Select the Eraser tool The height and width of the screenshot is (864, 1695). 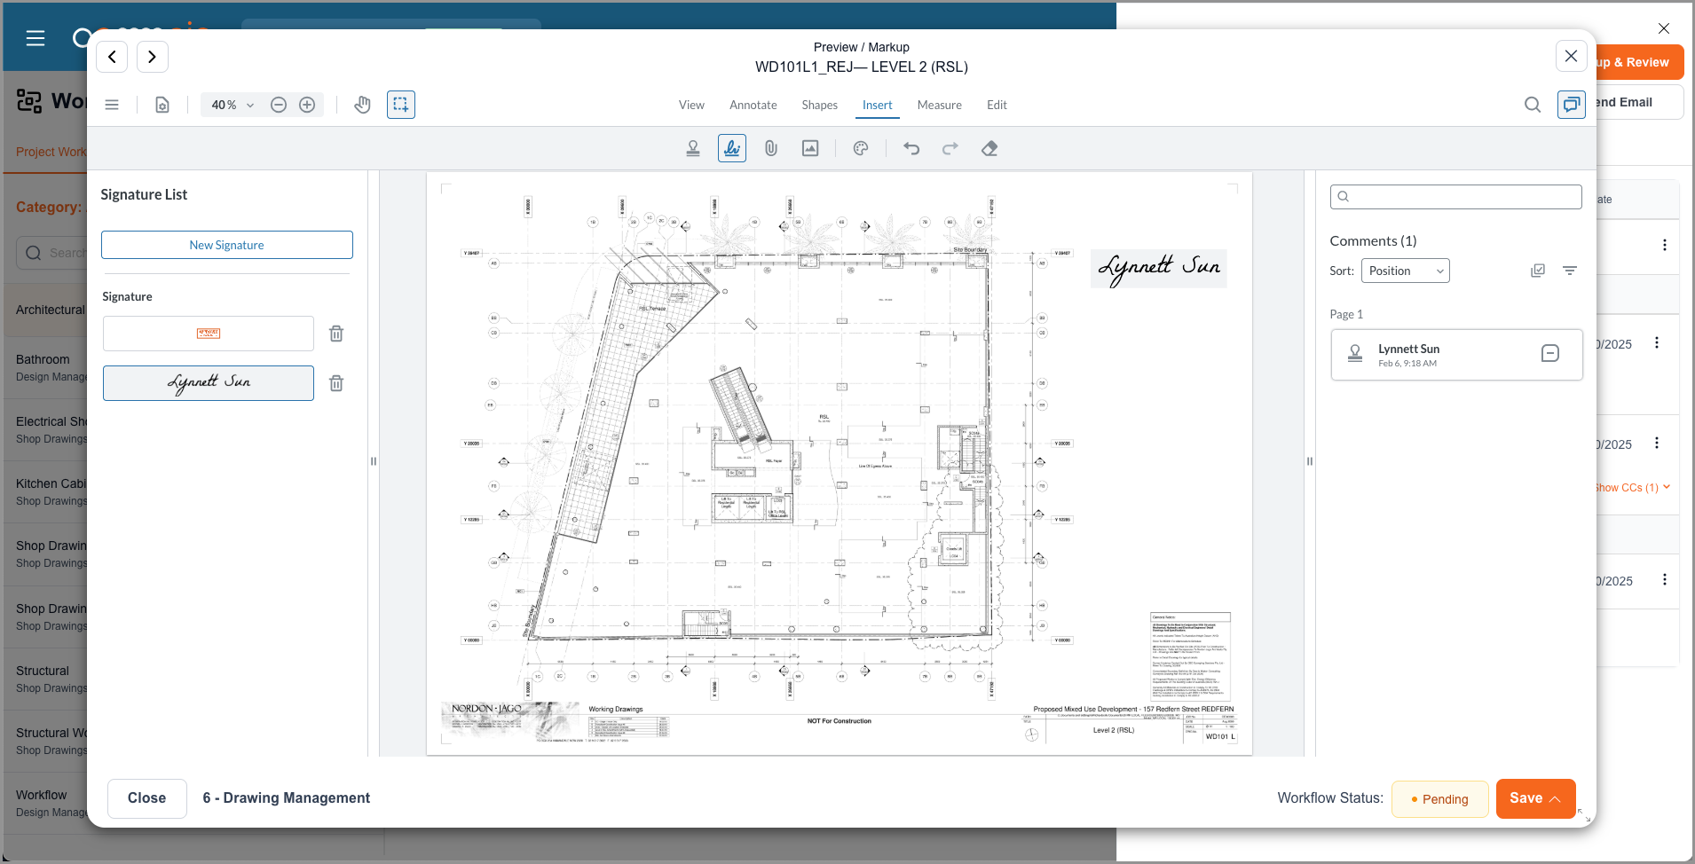(x=989, y=149)
